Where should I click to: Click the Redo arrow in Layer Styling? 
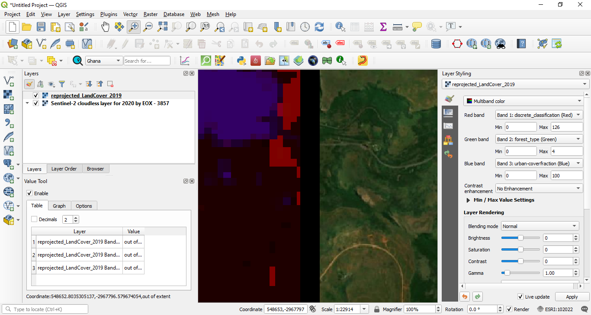click(478, 296)
